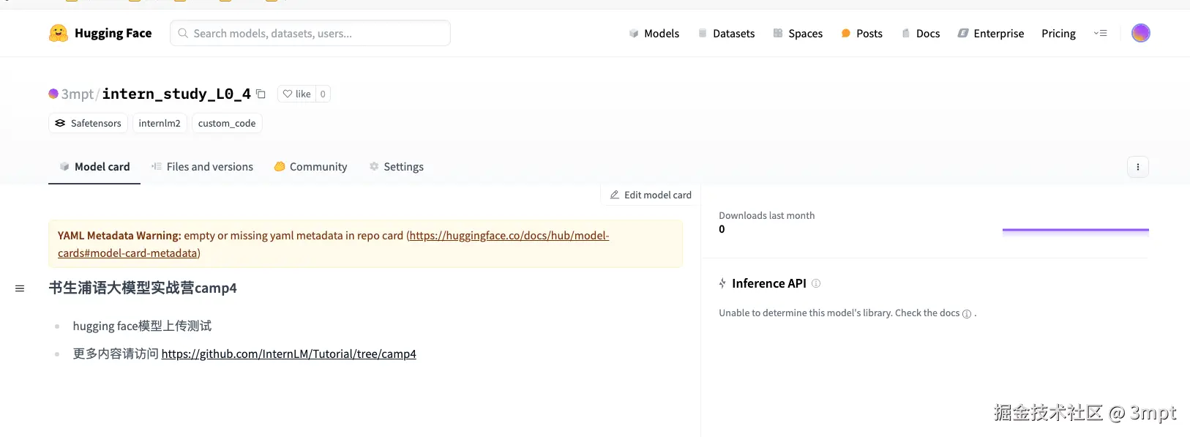The image size is (1190, 437).
Task: Expand the additional navigation menu
Action: pos(1100,33)
